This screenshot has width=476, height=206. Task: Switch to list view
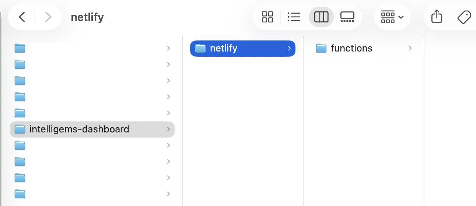pos(294,17)
